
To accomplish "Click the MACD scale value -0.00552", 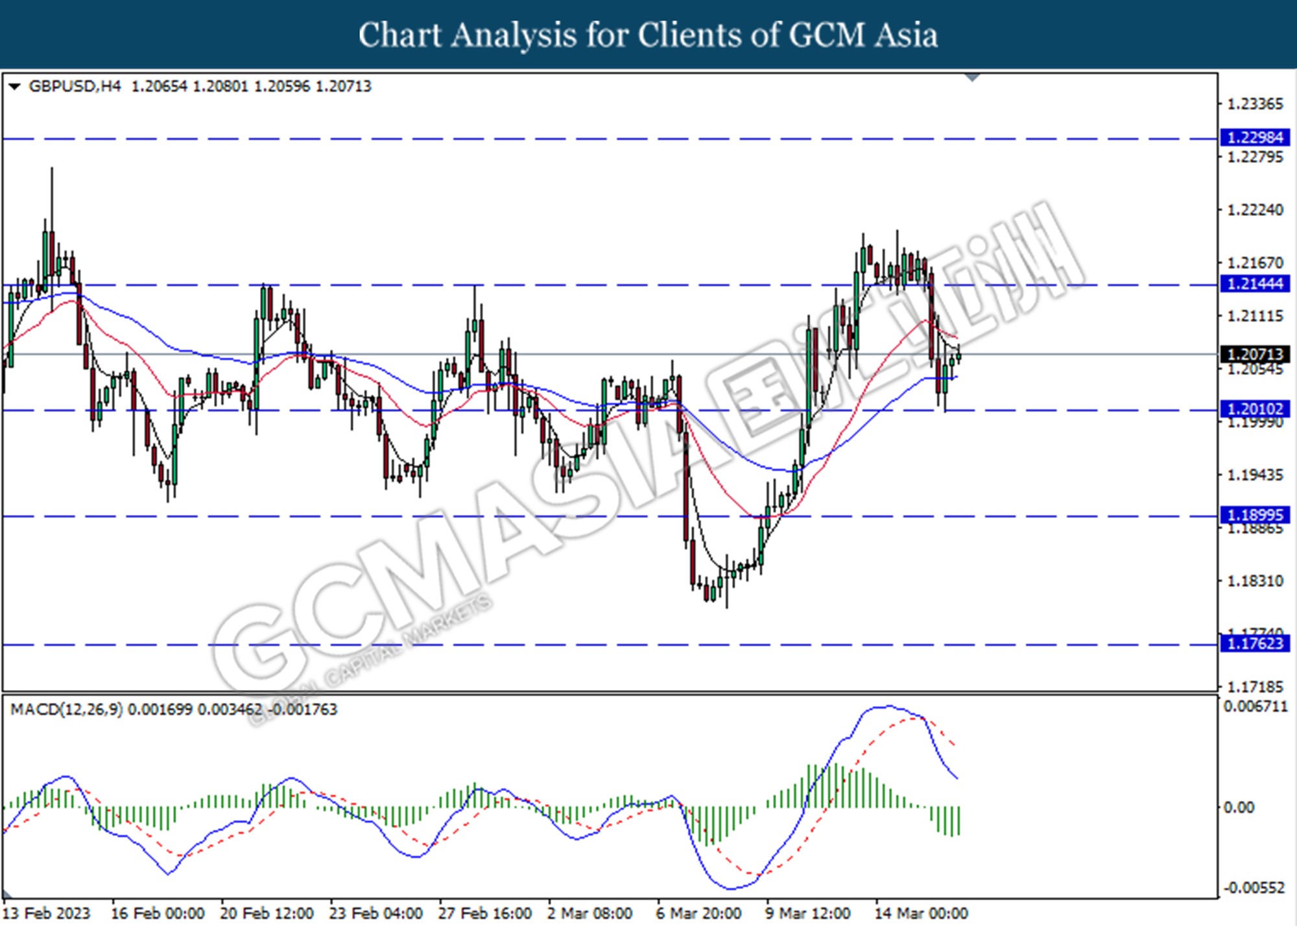I will pyautogui.click(x=1254, y=888).
